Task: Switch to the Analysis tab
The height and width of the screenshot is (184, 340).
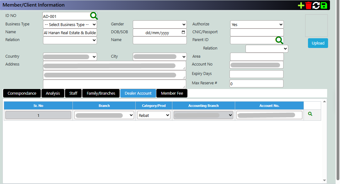Action: point(53,93)
